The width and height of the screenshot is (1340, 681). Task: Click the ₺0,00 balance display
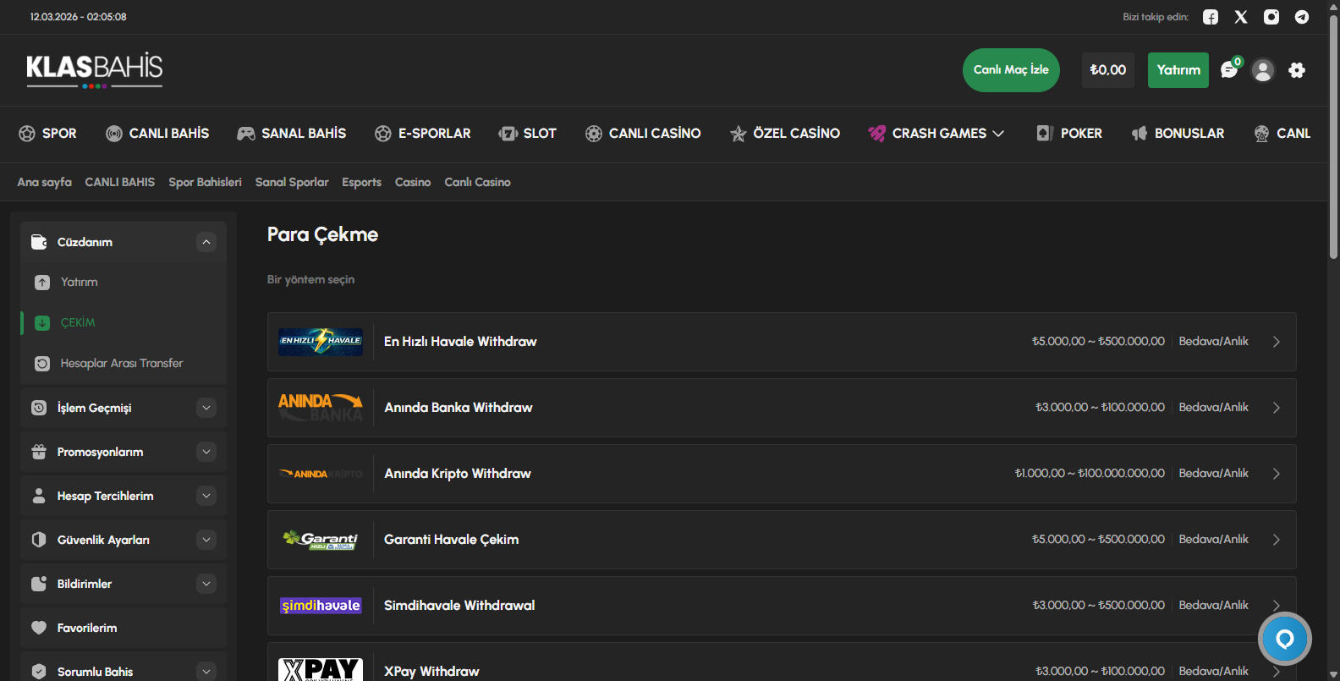[1108, 70]
